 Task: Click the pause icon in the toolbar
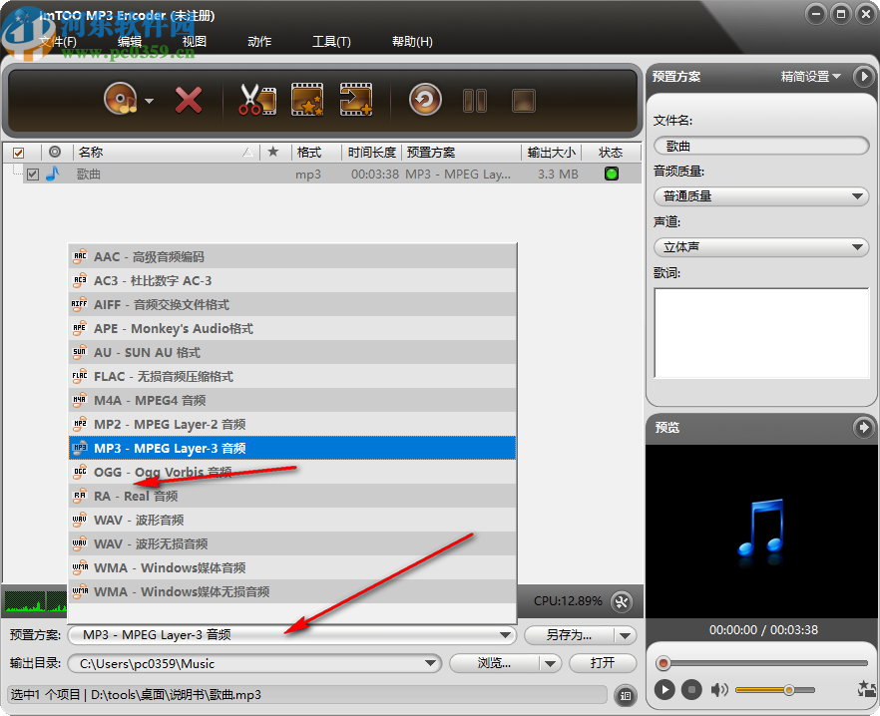pos(475,100)
